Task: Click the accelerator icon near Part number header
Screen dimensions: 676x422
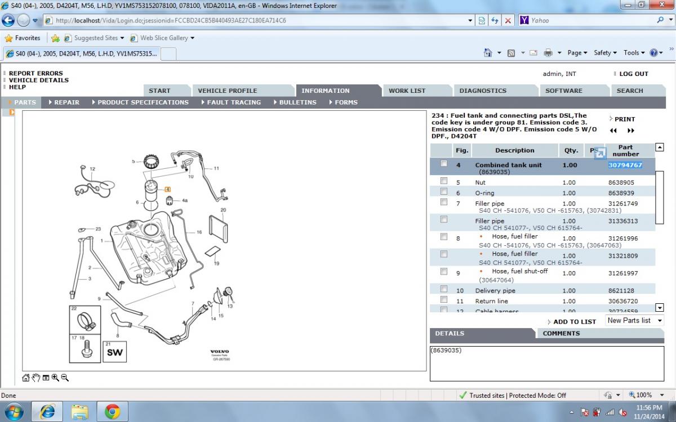Action: 600,153
